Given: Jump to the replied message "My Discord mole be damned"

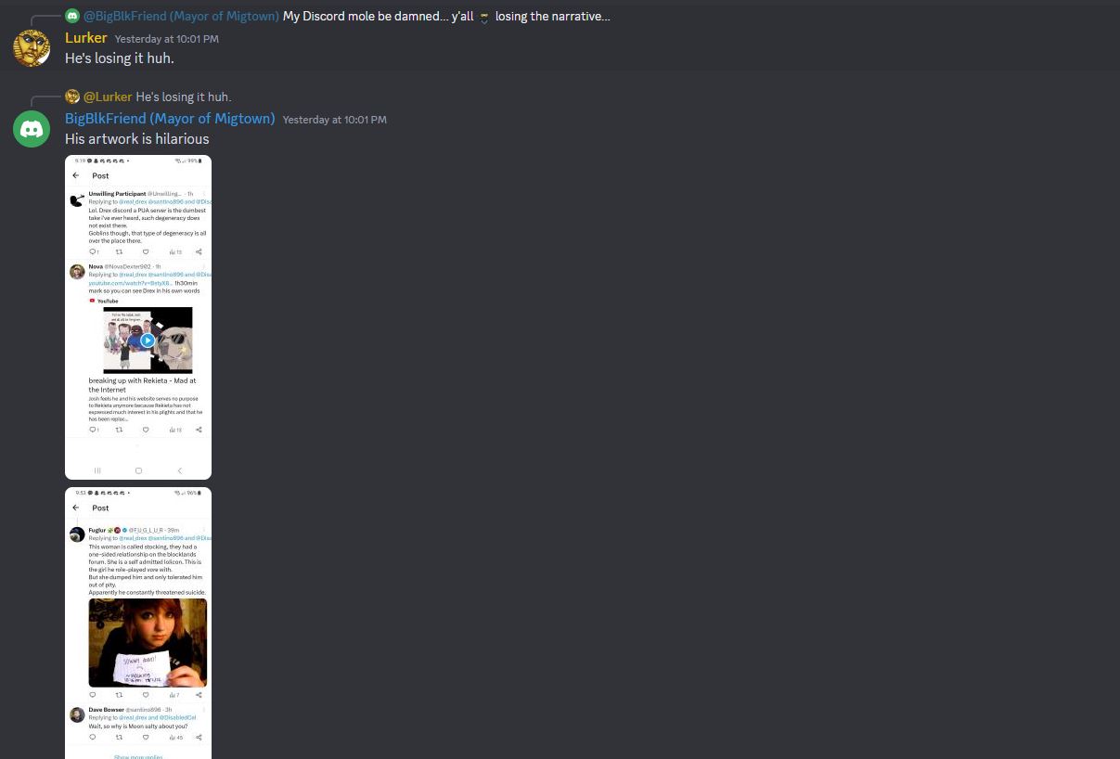Looking at the screenshot, I should (x=446, y=17).
